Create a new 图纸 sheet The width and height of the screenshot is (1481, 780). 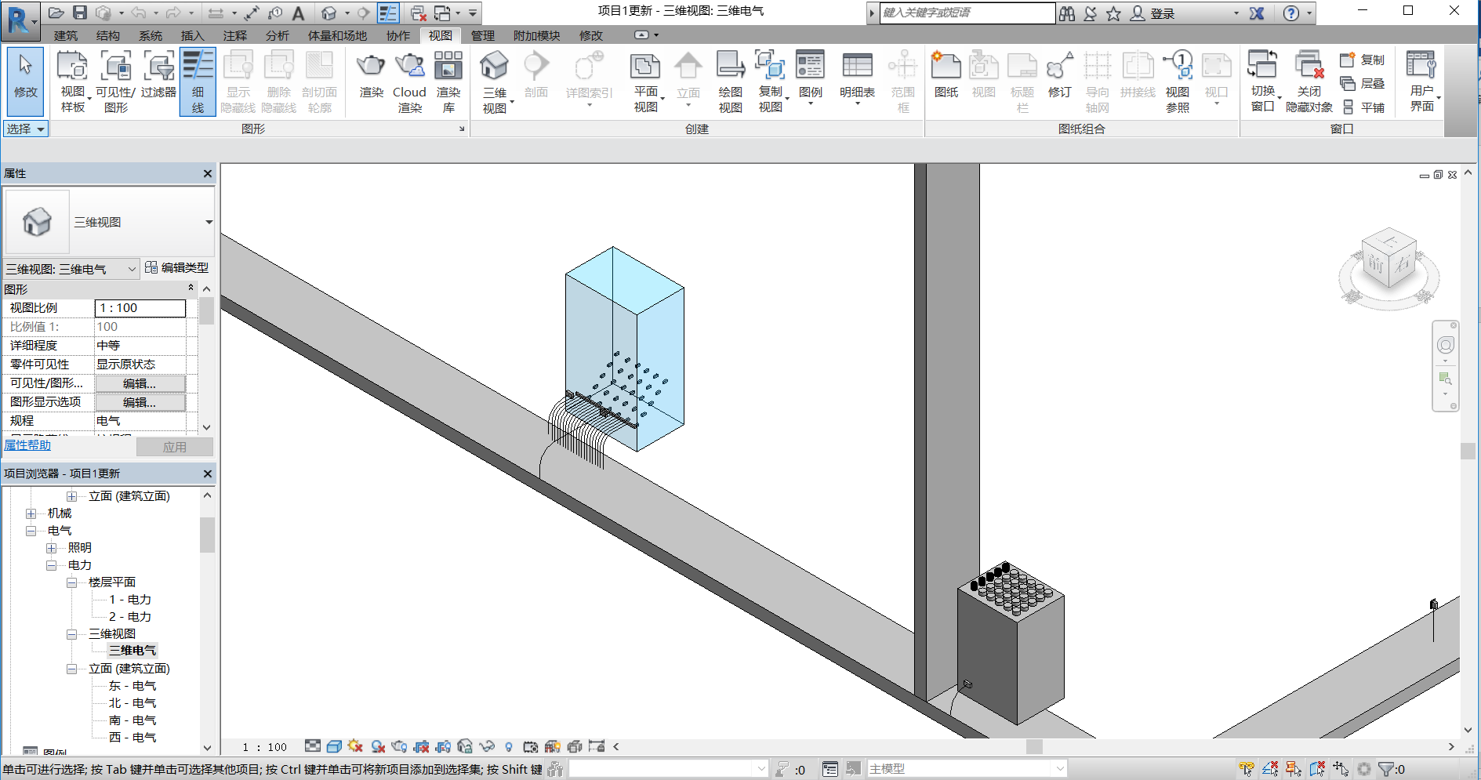point(946,75)
